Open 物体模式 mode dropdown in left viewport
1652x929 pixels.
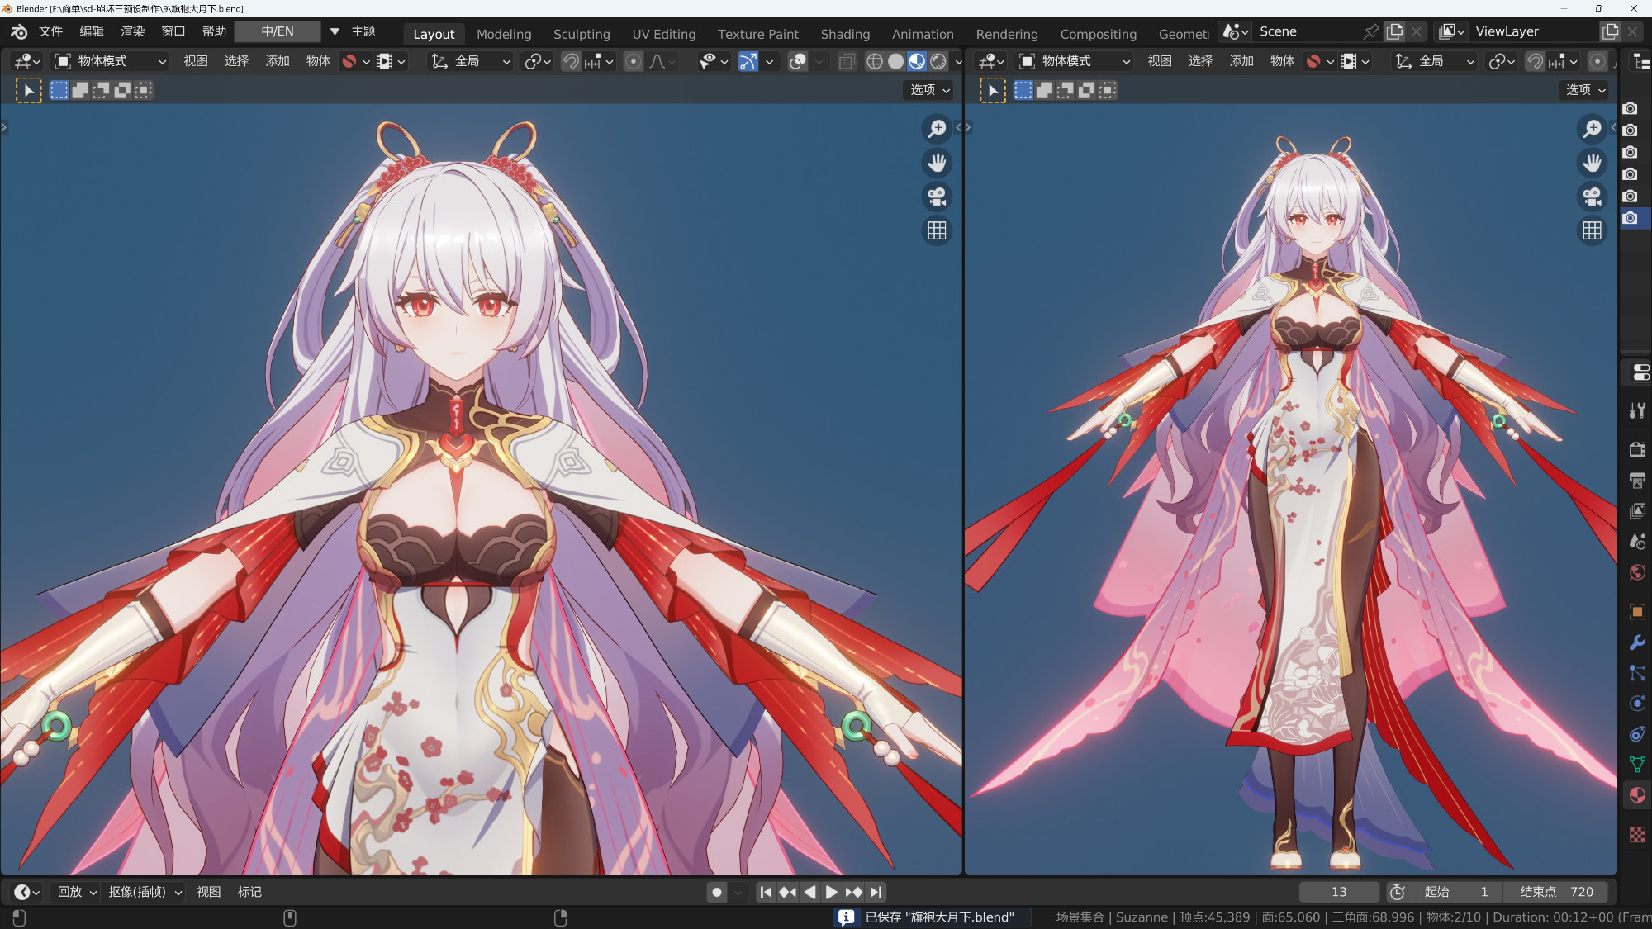point(111,61)
